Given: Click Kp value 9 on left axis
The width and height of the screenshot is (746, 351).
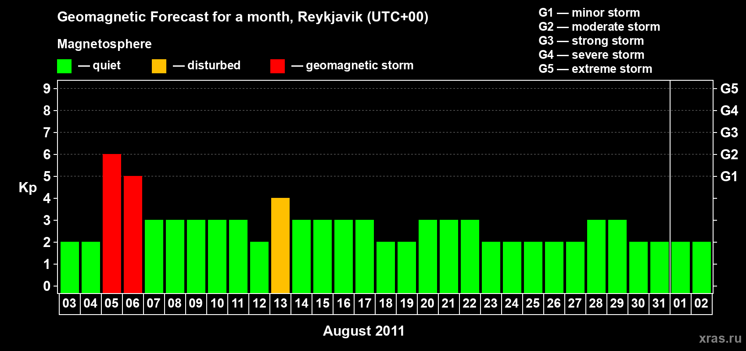Looking at the screenshot, I should [x=47, y=89].
